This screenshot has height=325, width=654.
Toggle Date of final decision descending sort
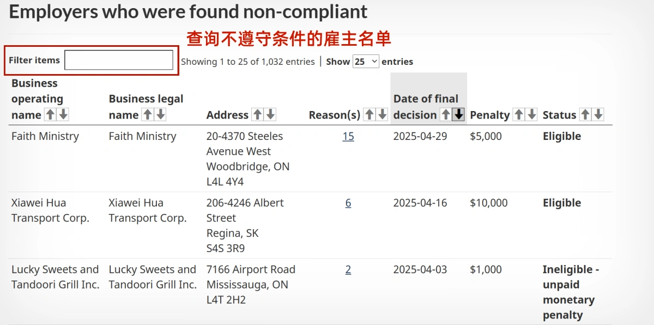[x=458, y=114]
